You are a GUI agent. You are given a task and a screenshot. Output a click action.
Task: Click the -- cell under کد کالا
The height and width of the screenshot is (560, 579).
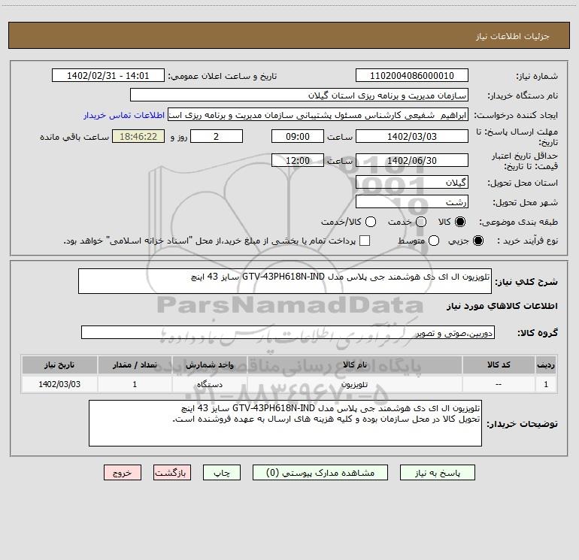click(x=499, y=384)
